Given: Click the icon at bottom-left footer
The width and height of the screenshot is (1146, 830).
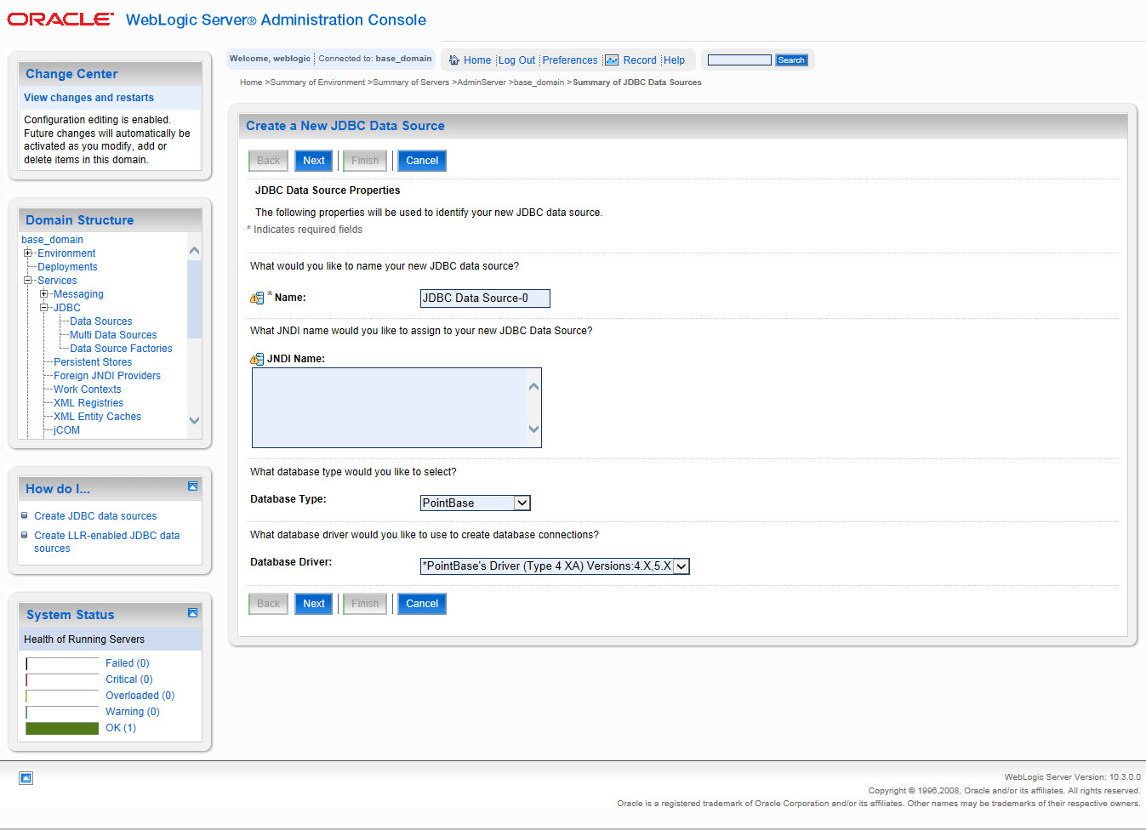Looking at the screenshot, I should click(x=26, y=778).
